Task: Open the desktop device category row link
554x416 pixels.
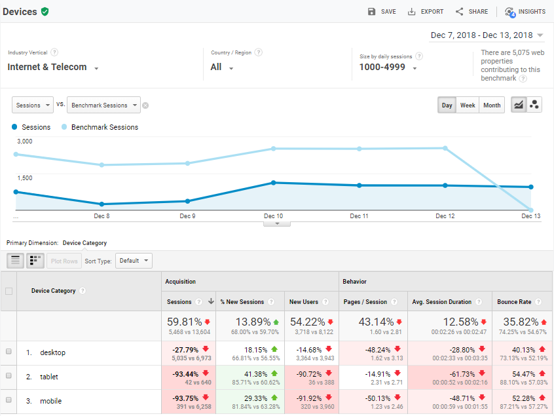Action: [53, 352]
